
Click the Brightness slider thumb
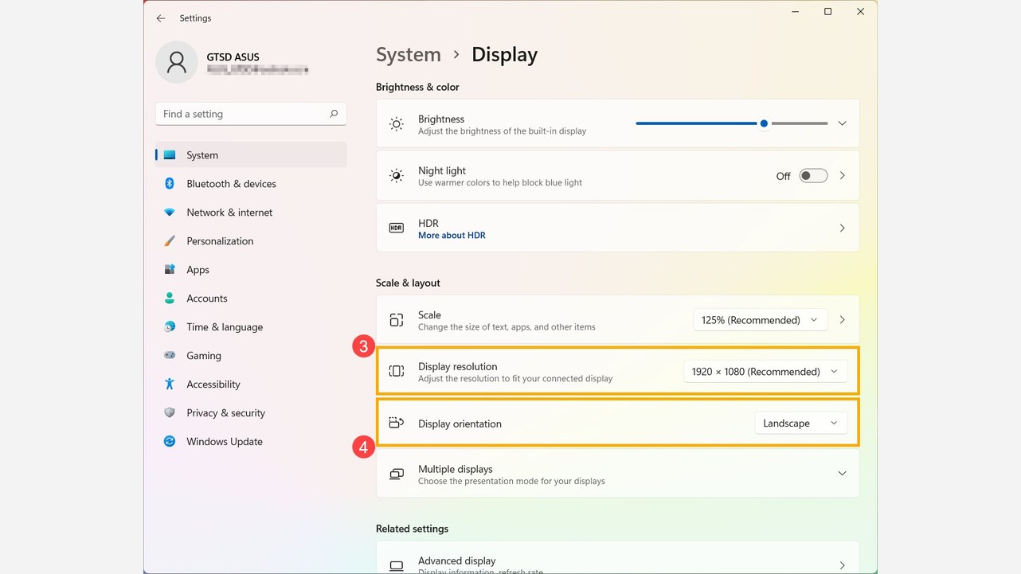[764, 123]
